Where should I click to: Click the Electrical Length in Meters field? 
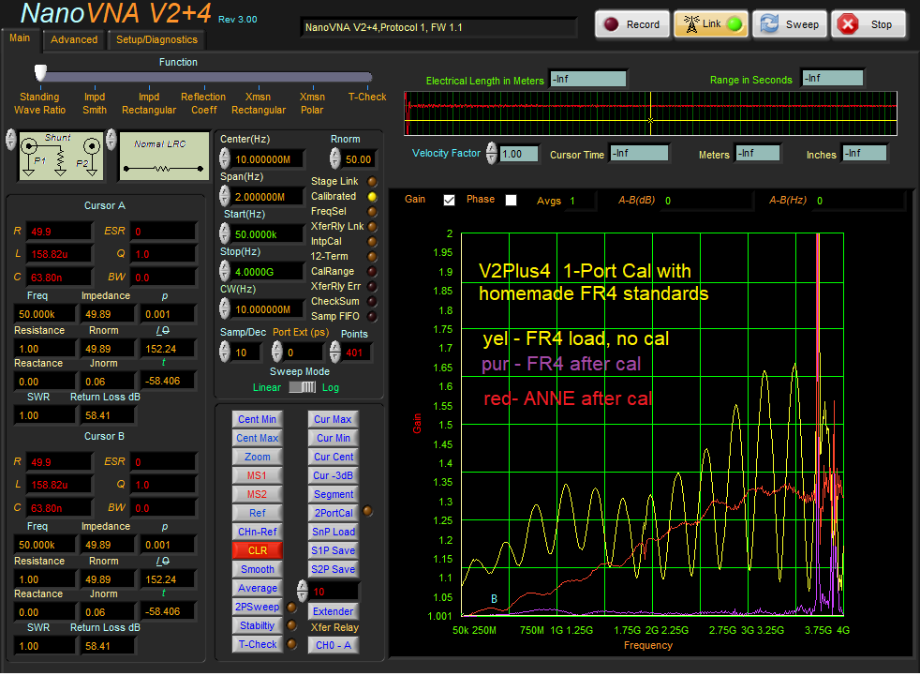588,79
